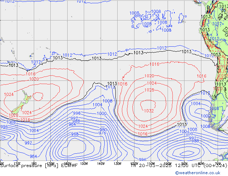Click the 984 label near 180 longitude
The width and height of the screenshot is (228, 176).
pyautogui.click(x=33, y=157)
